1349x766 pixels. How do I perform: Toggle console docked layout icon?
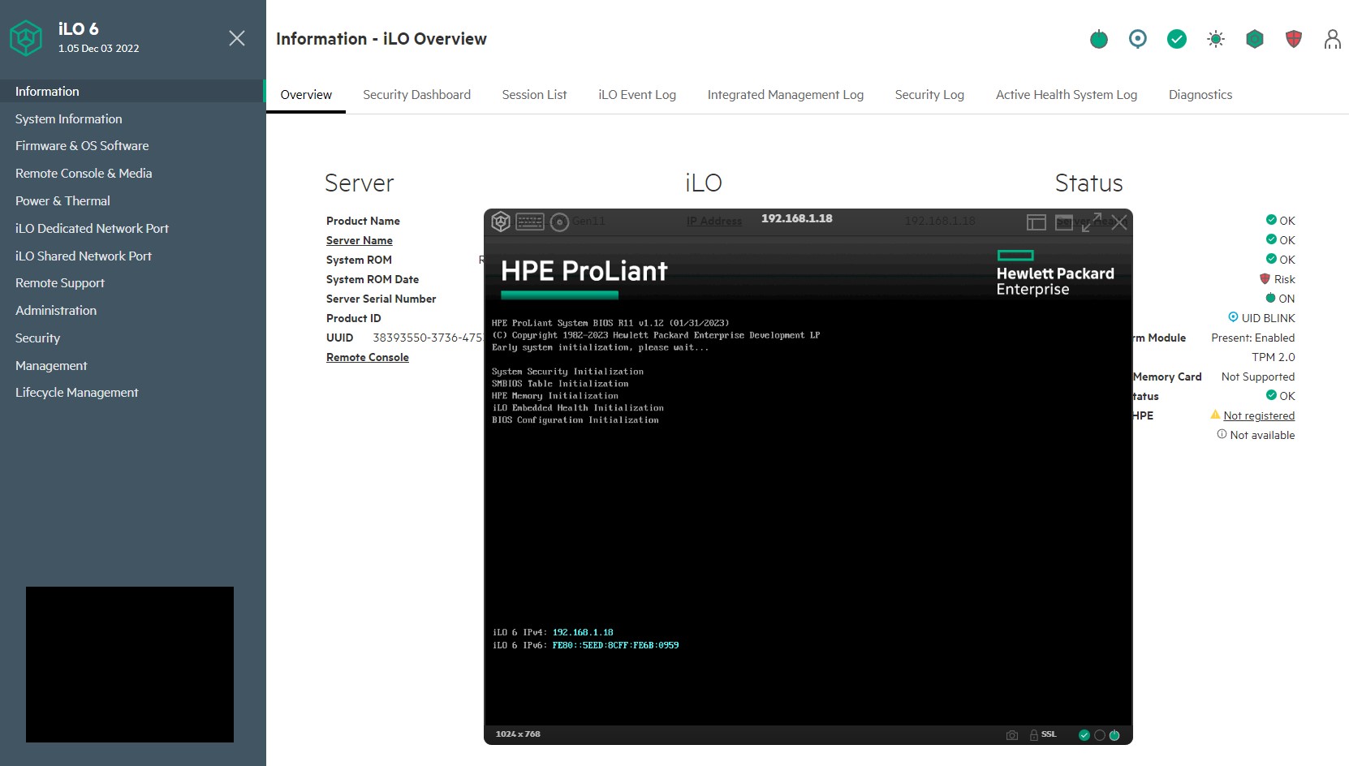coord(1037,222)
